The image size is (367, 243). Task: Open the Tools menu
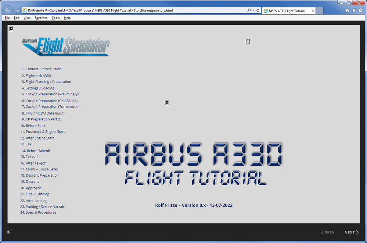click(x=55, y=18)
